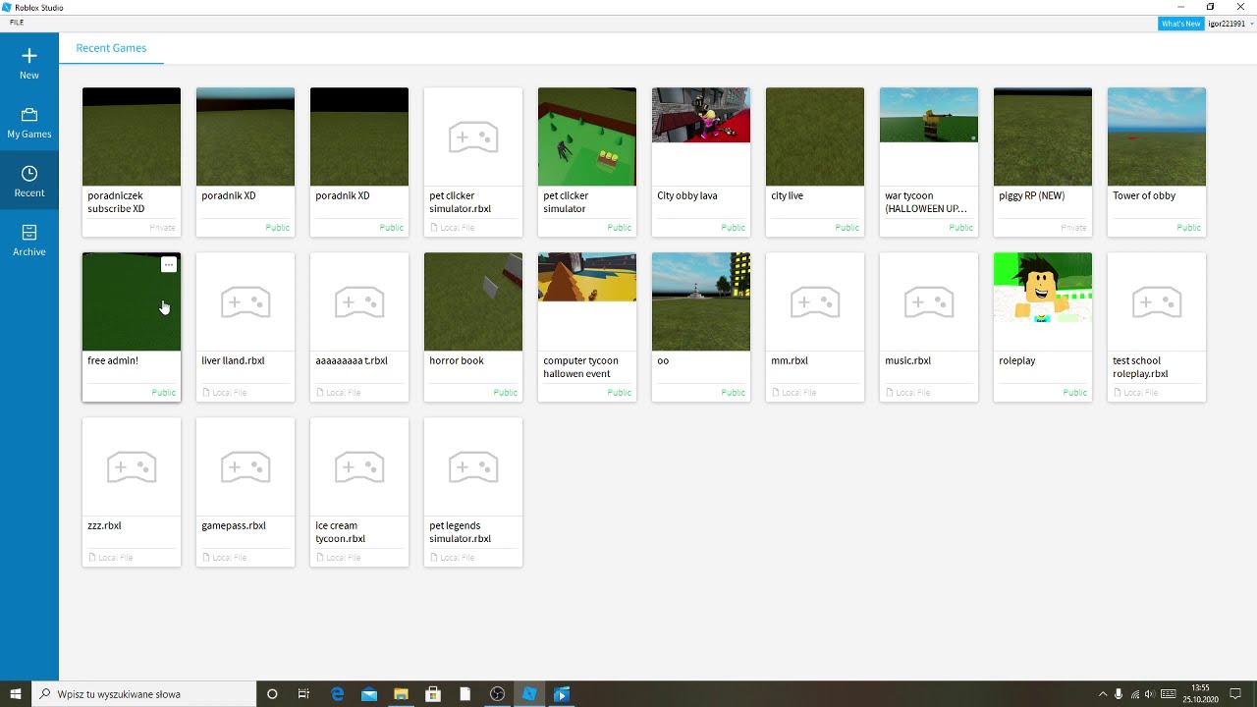Screen dimensions: 1257x707
Task: Click gamepad placeholder of gamepass.rbxl
Action: [246, 467]
